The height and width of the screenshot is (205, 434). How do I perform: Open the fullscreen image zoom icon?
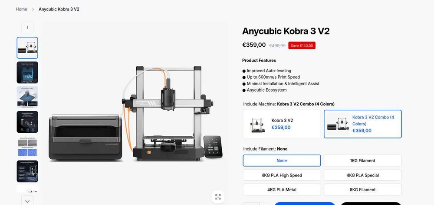click(x=218, y=197)
